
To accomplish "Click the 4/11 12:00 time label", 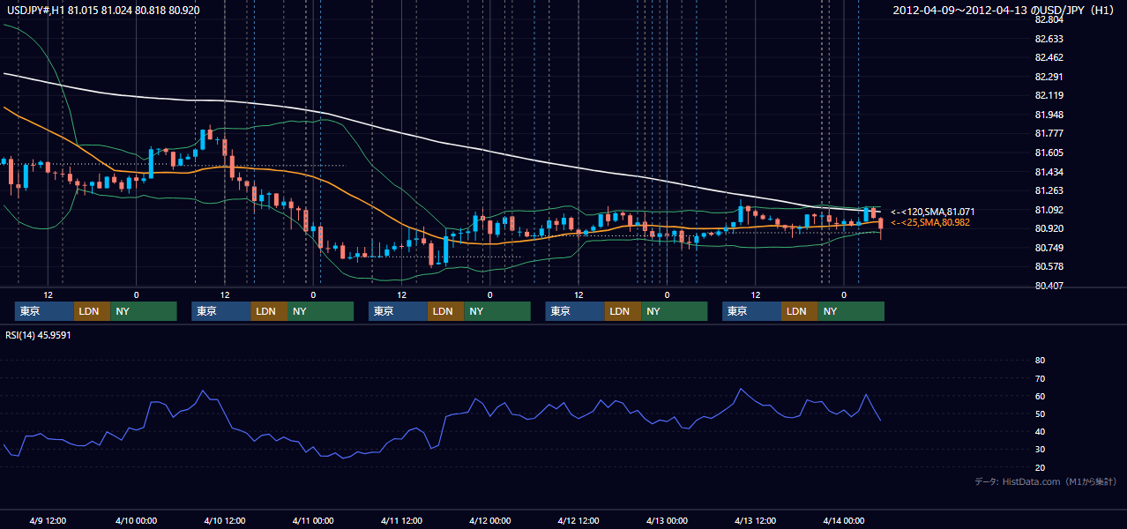I will point(401,520).
